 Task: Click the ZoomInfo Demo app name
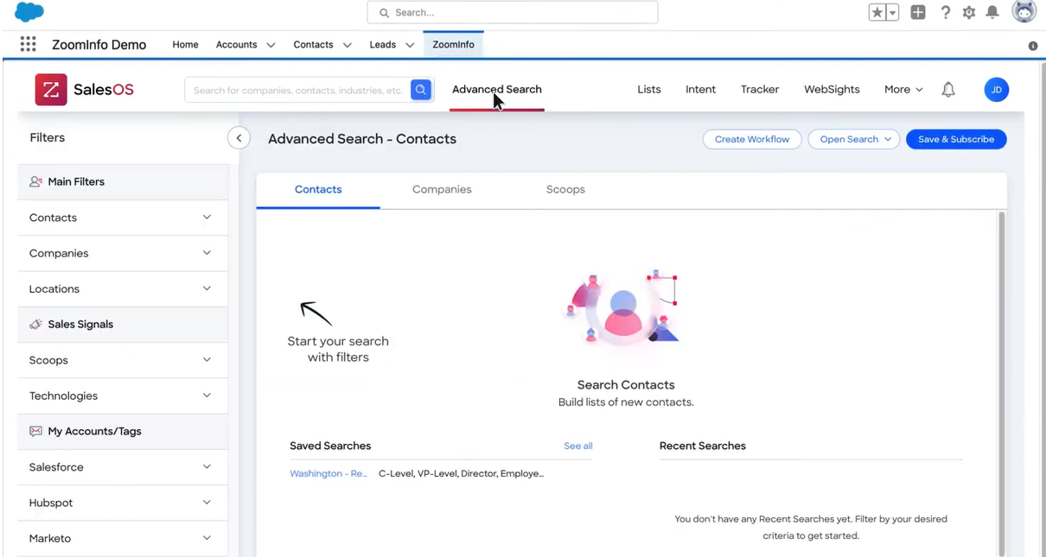[x=99, y=45]
